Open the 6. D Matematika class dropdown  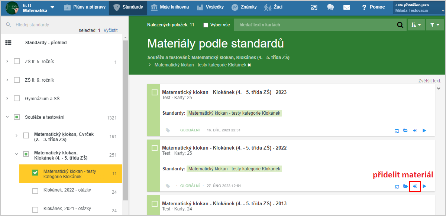coord(52,8)
